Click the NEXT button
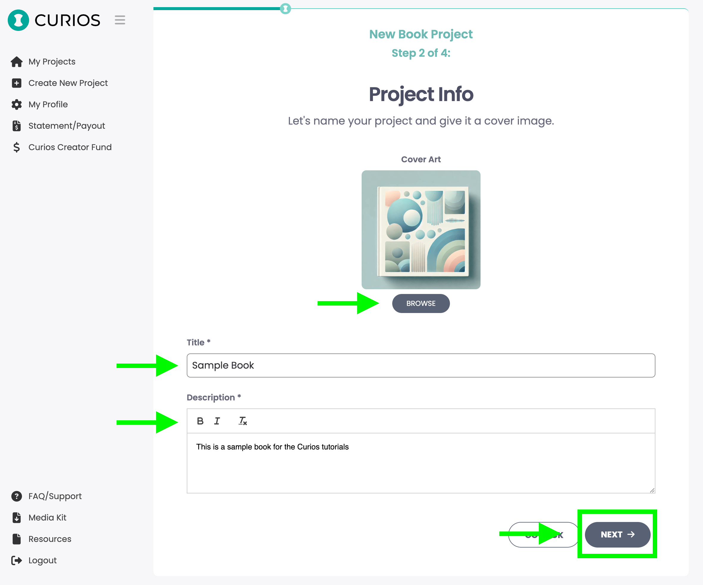Screen dimensions: 703x585 618,534
